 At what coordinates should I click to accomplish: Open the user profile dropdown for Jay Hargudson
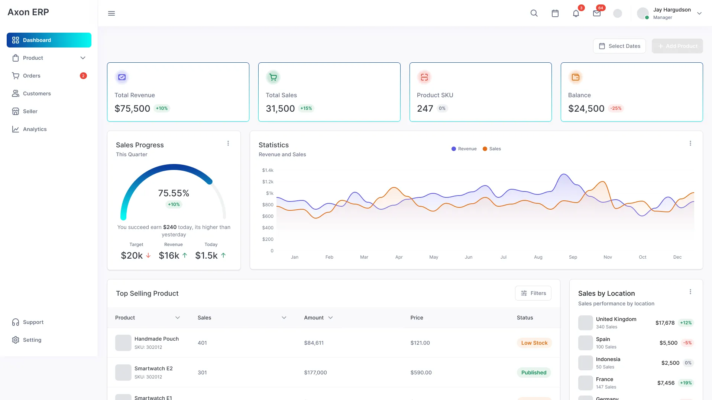[699, 13]
